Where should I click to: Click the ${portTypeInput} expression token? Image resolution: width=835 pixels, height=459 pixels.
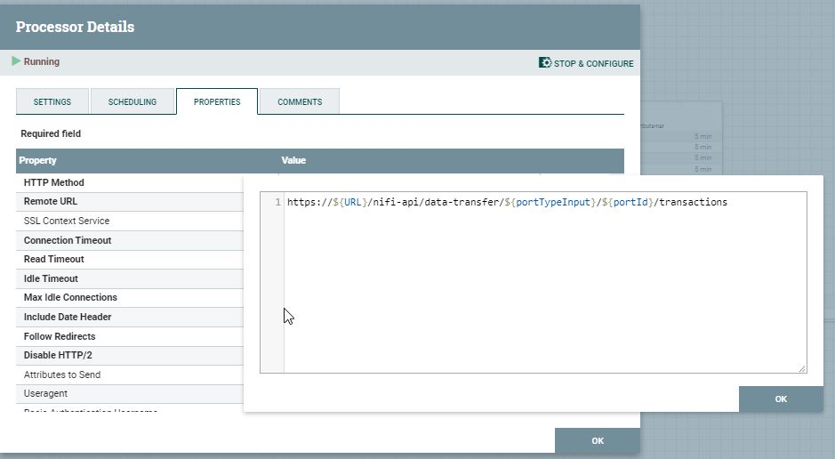[550, 202]
